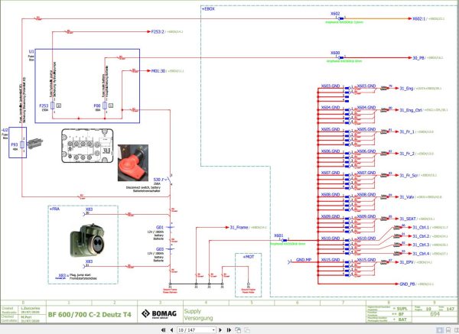
Task: Select the 31_Ctrl.3 reference label
Action: (421, 245)
